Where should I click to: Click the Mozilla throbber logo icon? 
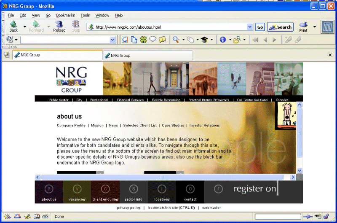(327, 27)
